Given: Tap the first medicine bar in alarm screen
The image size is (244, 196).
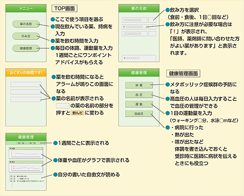Looking at the screenshot, I should click(26, 84).
